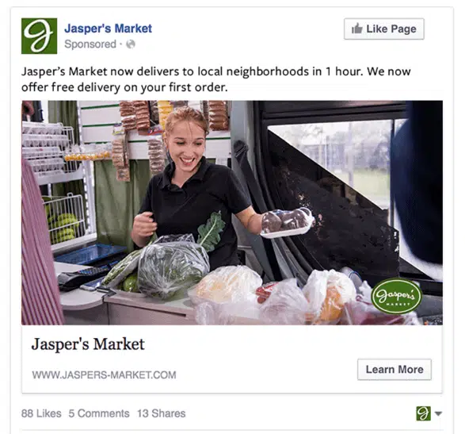Click the oval Jasper's Market logo in photo
This screenshot has height=434, width=465.
click(x=396, y=296)
